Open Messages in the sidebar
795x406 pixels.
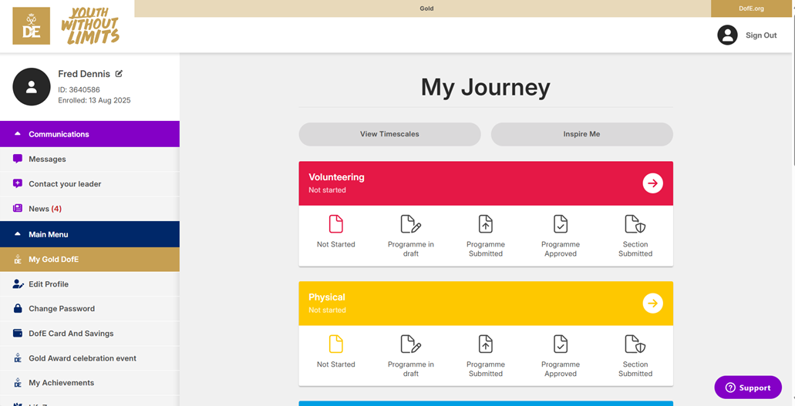(47, 159)
